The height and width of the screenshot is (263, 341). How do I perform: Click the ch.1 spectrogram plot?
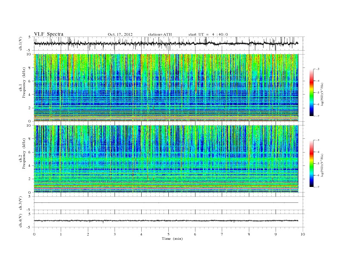point(166,88)
